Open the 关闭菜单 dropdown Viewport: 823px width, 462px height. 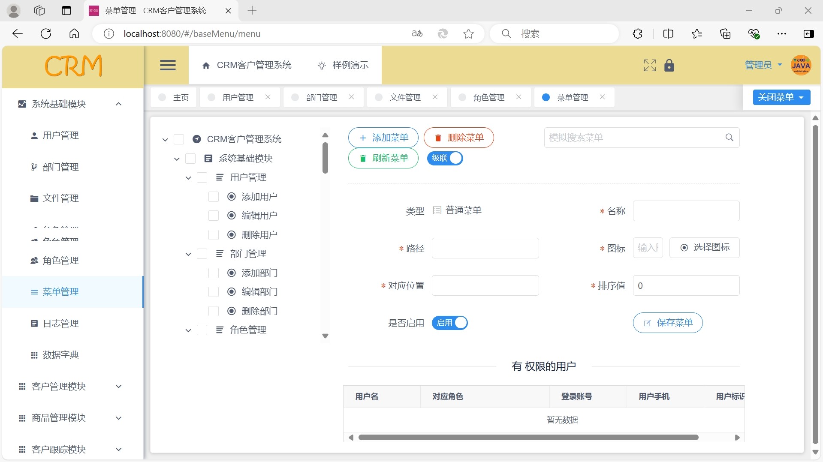pyautogui.click(x=781, y=97)
